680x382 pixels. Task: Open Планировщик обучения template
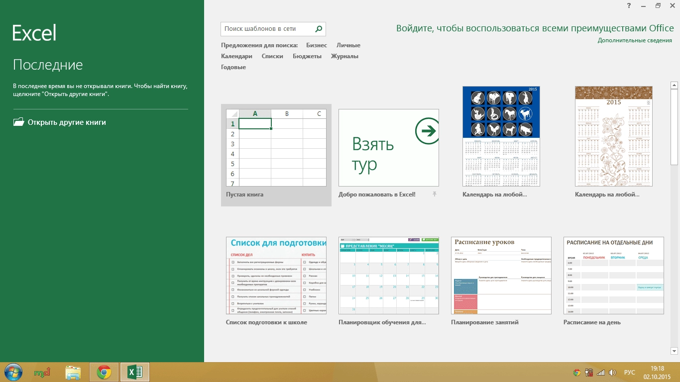click(389, 276)
